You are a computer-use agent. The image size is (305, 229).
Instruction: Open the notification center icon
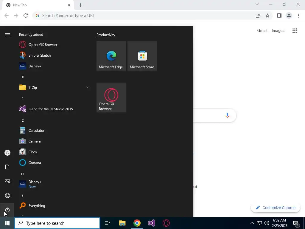click(296, 224)
